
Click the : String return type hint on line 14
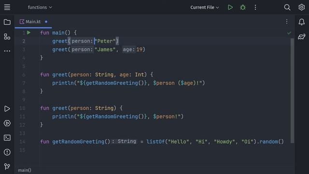click(124, 142)
